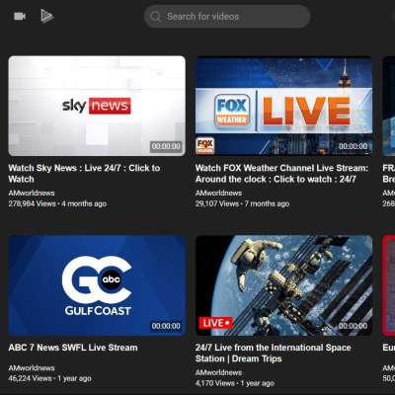Image resolution: width=395 pixels, height=395 pixels.
Task: Click '46,224 Views · 1 year ago' text
Action: tap(49, 378)
